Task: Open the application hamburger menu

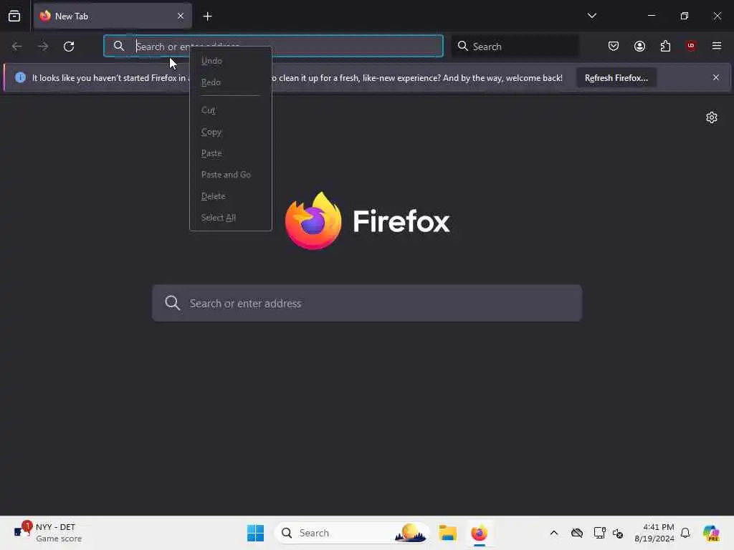Action: [x=717, y=46]
